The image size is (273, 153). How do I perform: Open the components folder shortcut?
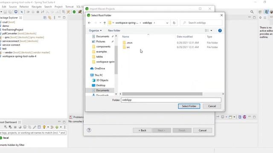[103, 46]
